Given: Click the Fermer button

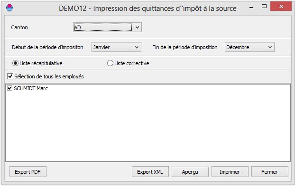Looking at the screenshot, I should click(x=270, y=172).
